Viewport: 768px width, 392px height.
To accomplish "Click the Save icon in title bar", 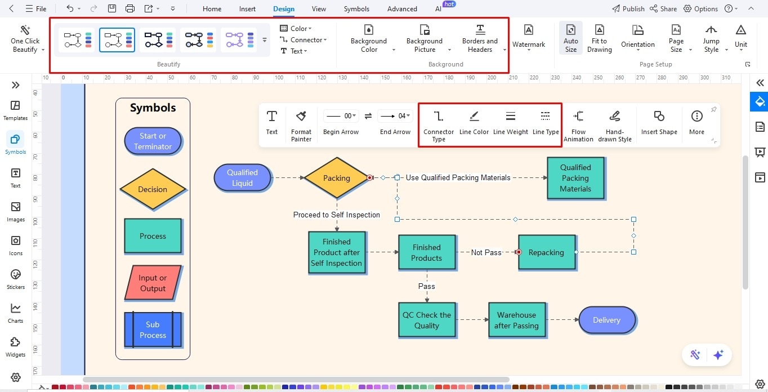I will click(x=112, y=8).
